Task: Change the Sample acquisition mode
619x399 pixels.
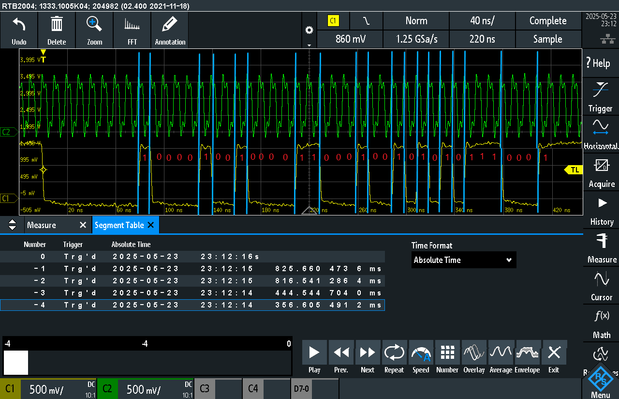Action: click(x=548, y=39)
